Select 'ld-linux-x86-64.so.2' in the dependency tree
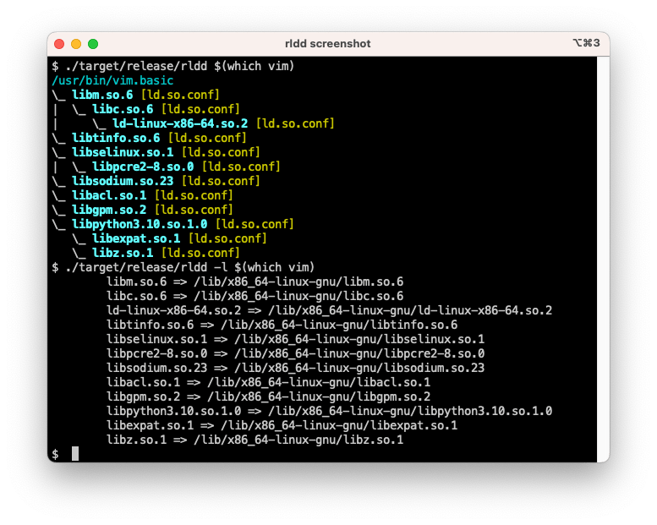Screen dimensions: 657x525 click(x=180, y=123)
